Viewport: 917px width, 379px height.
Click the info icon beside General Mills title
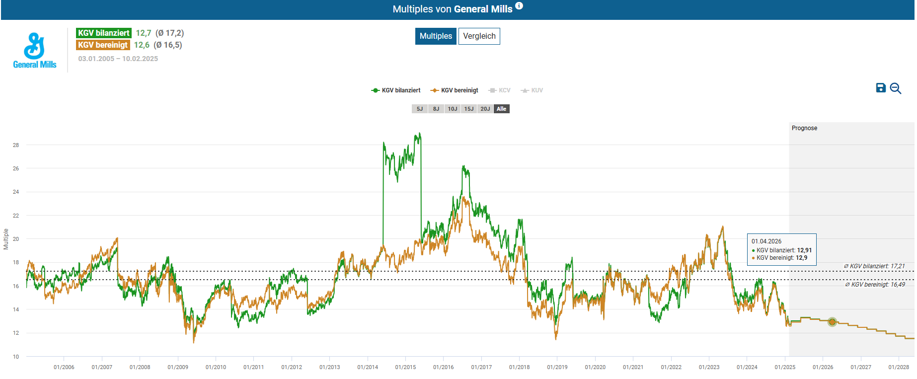click(519, 6)
